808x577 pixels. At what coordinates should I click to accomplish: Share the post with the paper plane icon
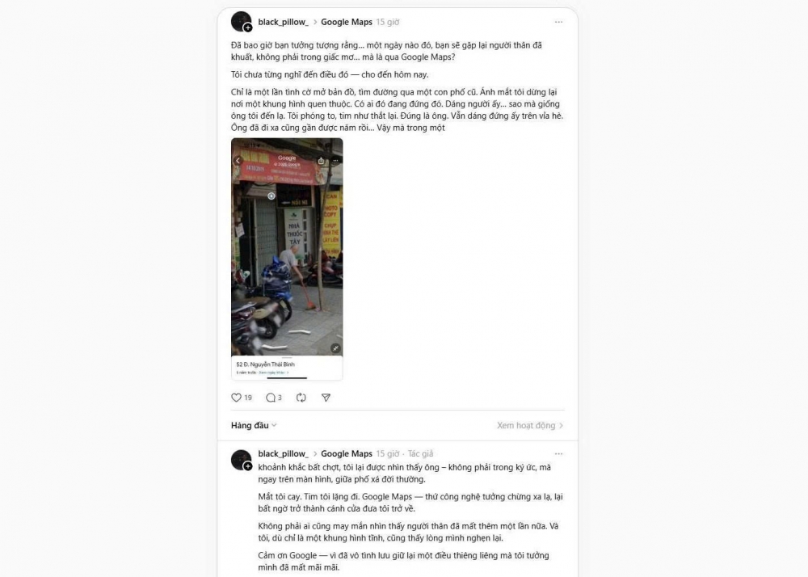click(x=326, y=398)
